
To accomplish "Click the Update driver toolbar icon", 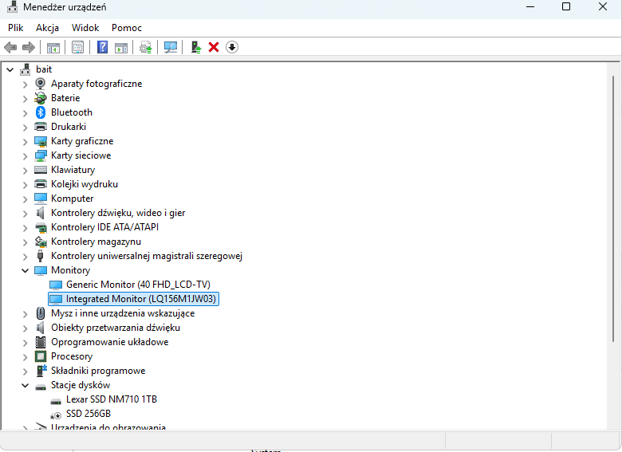I will (196, 48).
